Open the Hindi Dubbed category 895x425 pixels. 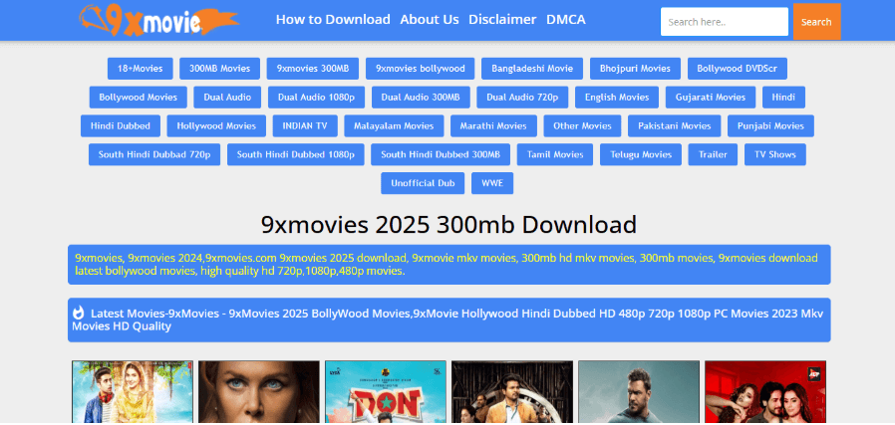121,125
